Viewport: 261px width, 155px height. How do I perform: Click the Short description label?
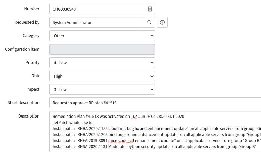tap(23, 103)
